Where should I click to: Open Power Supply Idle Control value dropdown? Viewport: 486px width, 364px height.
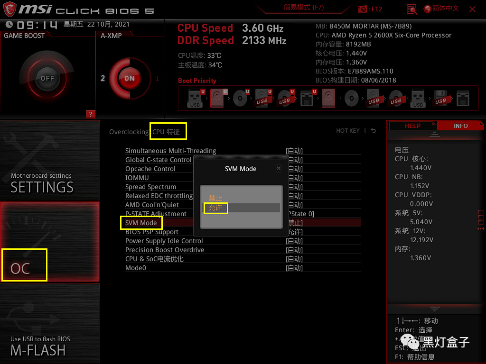(294, 241)
